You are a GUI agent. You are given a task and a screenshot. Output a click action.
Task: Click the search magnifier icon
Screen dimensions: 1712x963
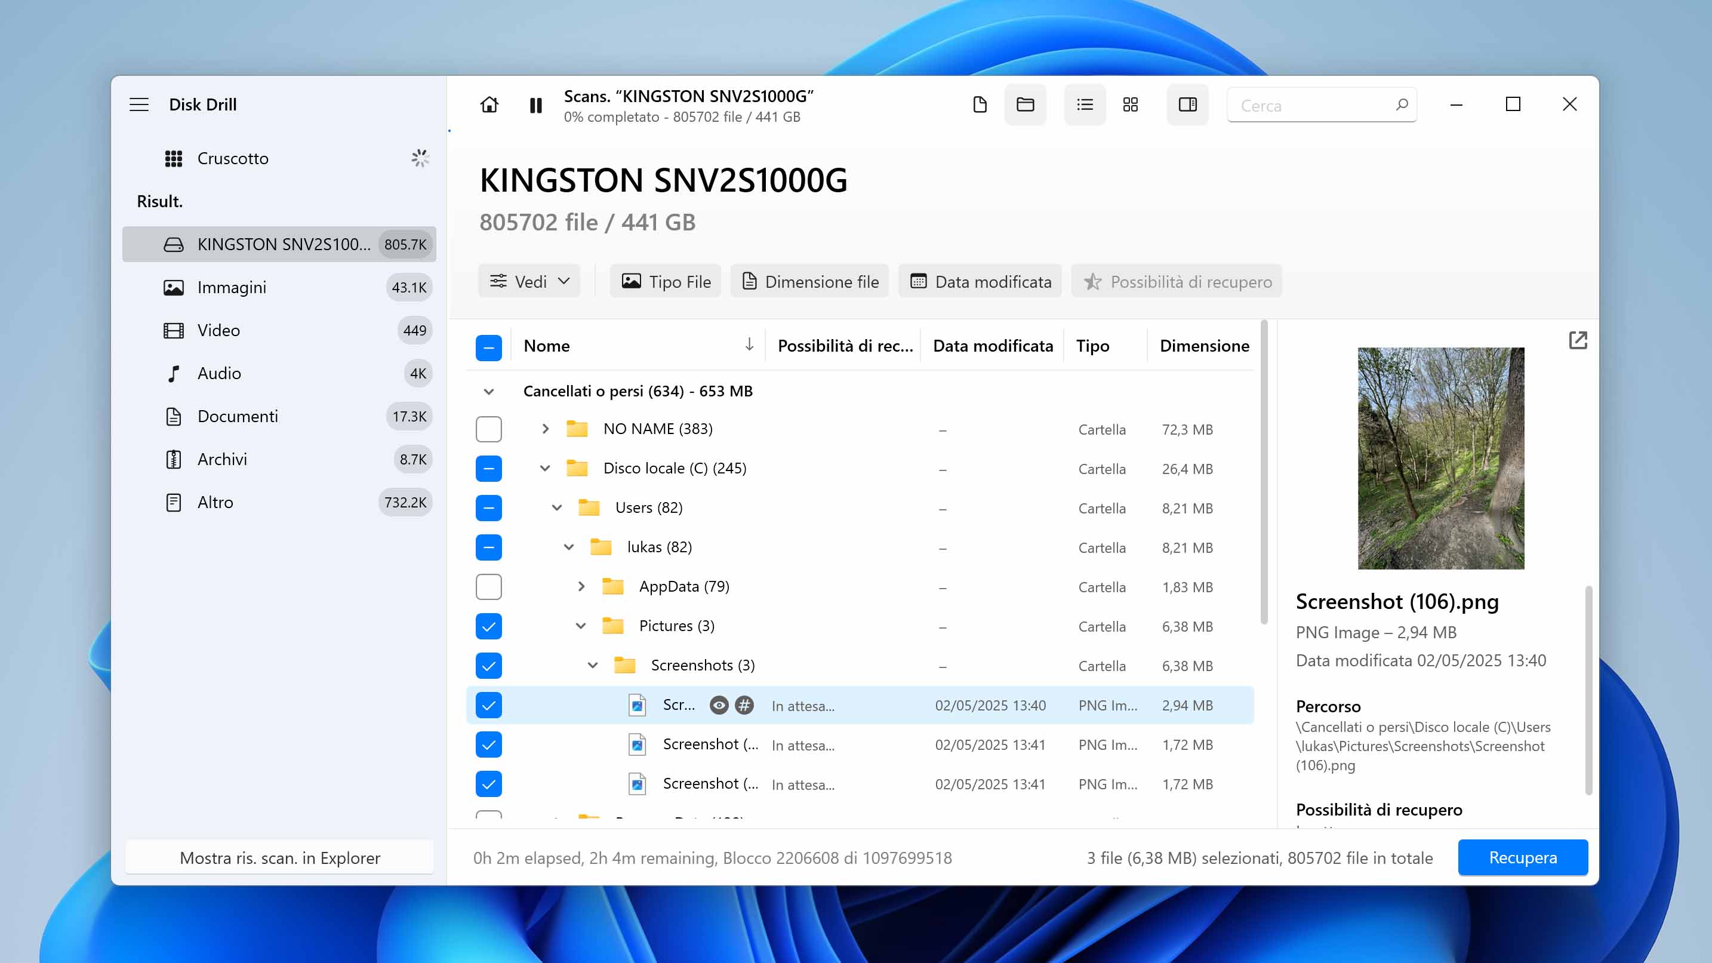(1402, 104)
